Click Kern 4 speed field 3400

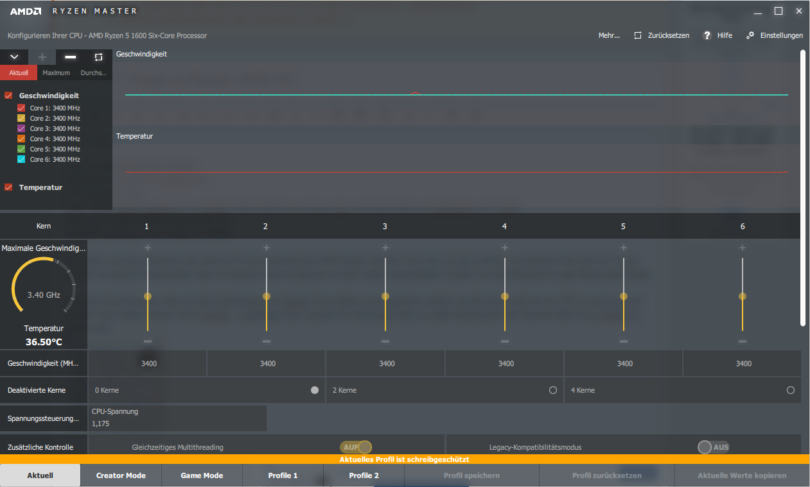(x=505, y=363)
